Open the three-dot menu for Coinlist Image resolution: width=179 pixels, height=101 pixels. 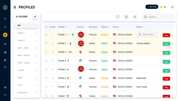[x=37, y=70]
